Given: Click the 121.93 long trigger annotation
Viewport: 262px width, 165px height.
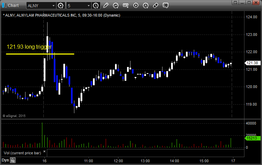Looking at the screenshot, I should tap(29, 47).
